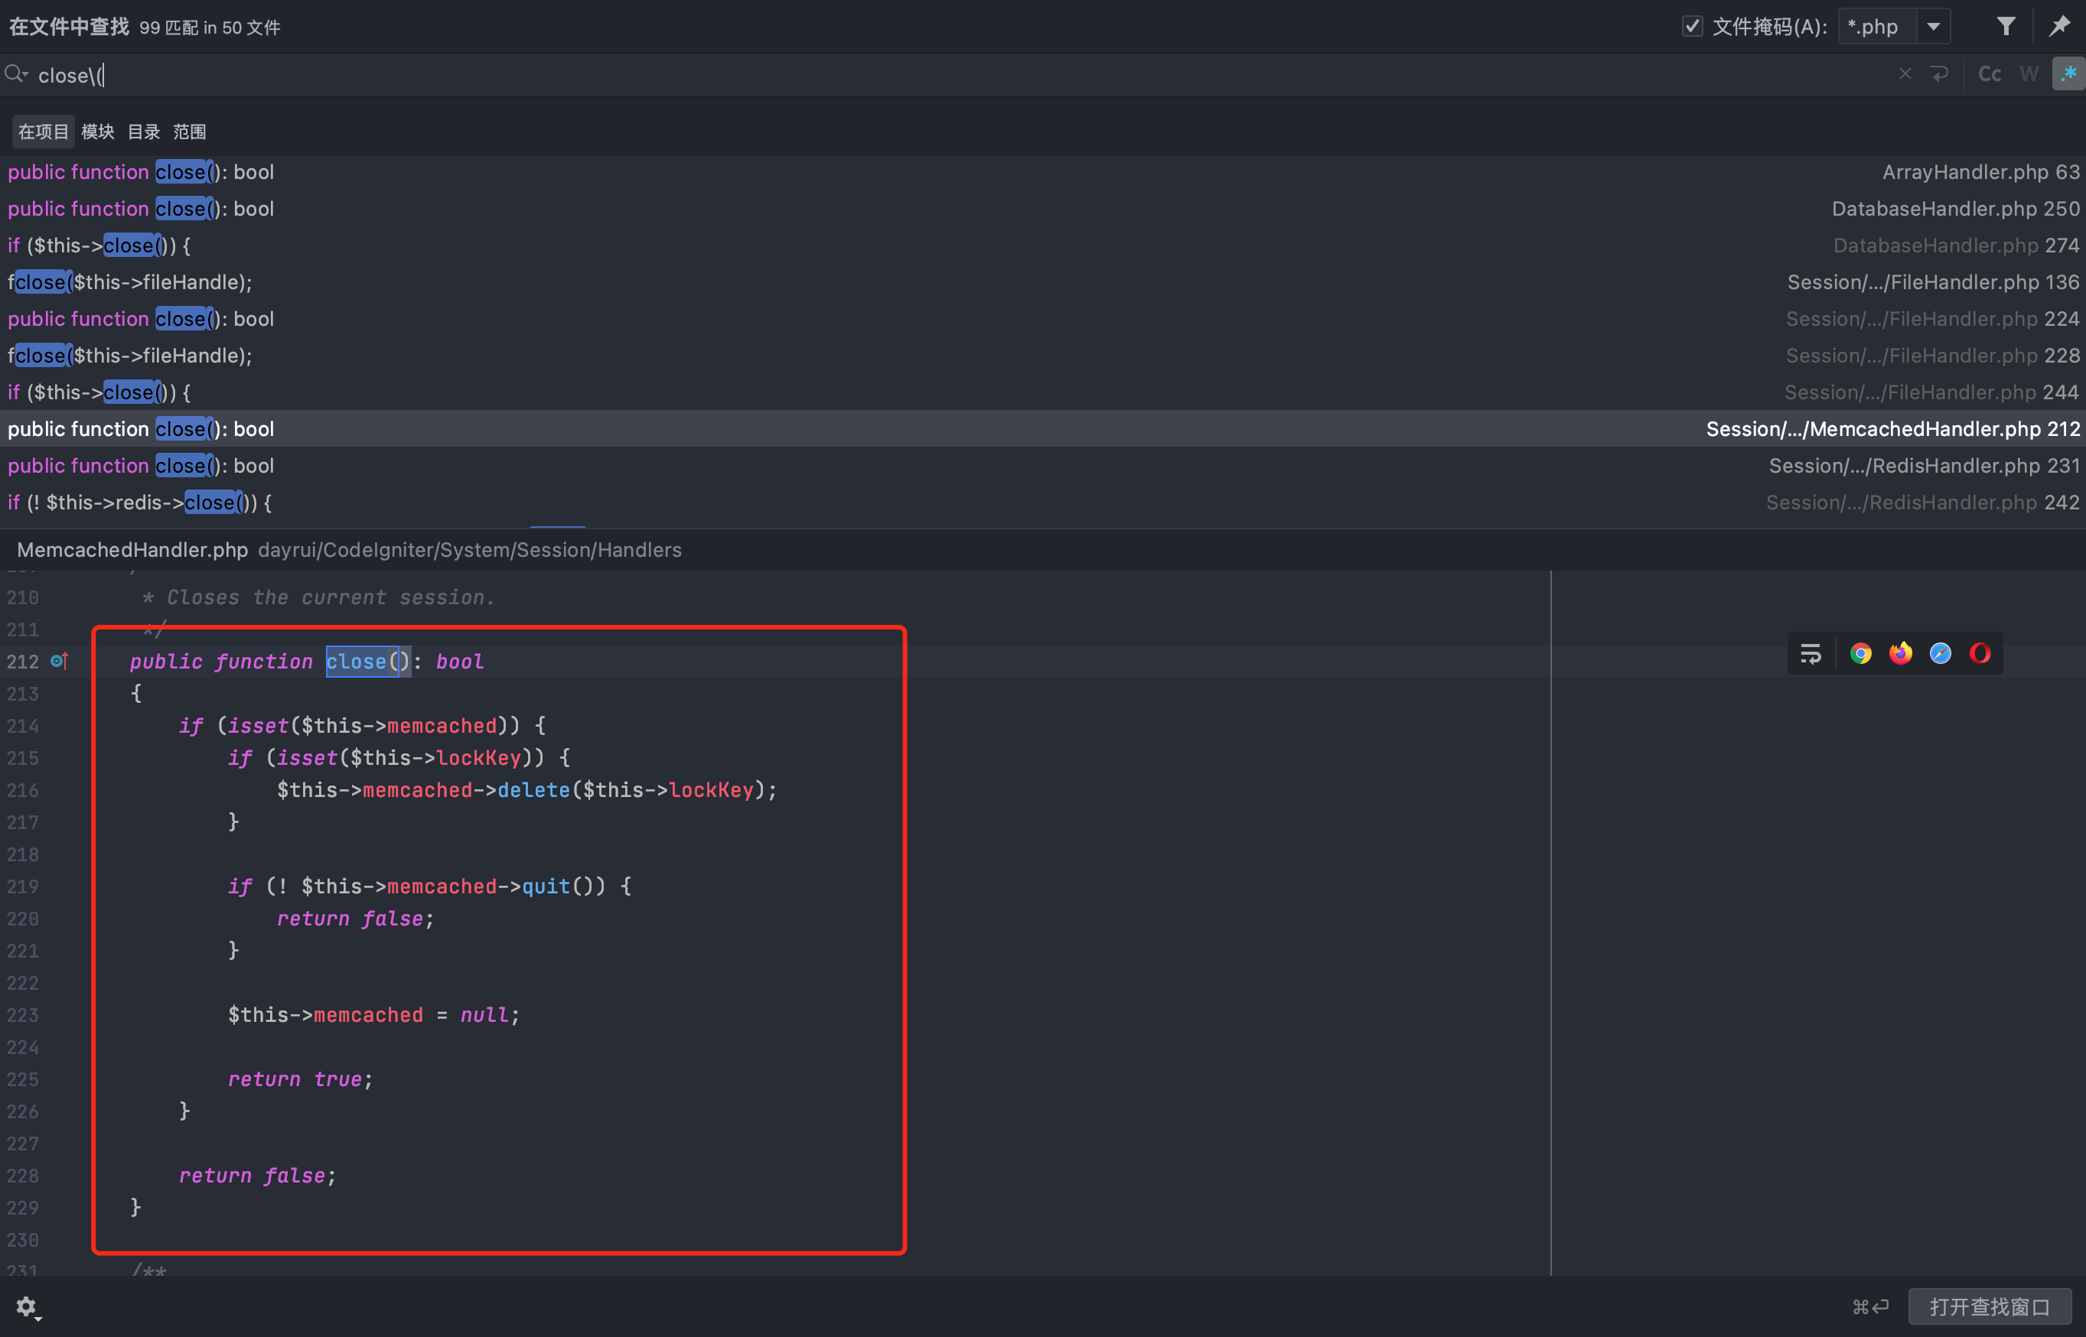Click the filter funnel icon

pos(2005,26)
